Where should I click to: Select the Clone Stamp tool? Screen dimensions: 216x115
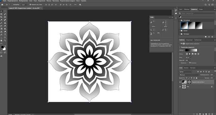tap(5, 23)
